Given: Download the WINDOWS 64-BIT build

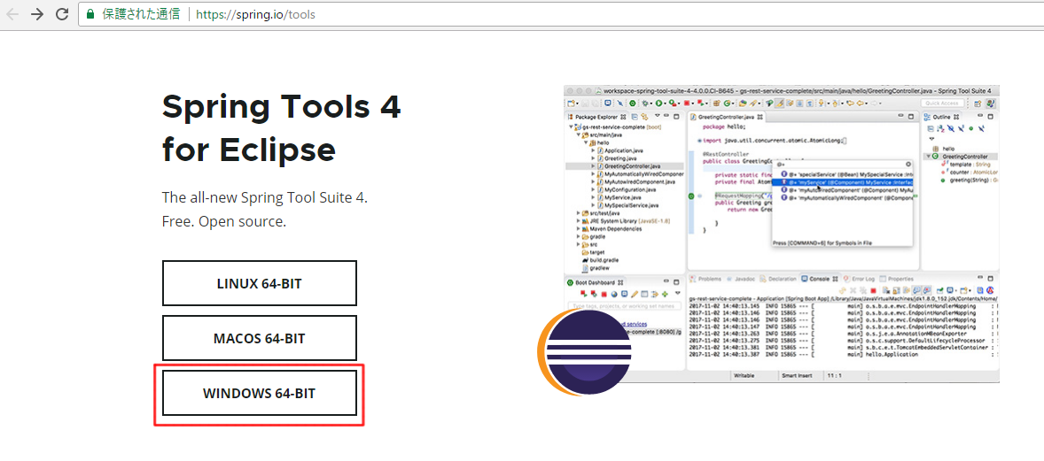Looking at the screenshot, I should [x=259, y=393].
